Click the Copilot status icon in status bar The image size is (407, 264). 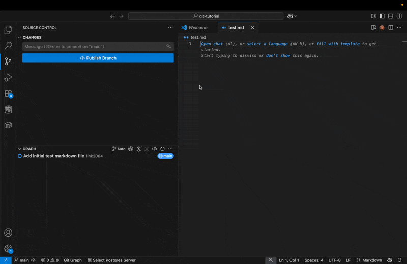(389, 260)
